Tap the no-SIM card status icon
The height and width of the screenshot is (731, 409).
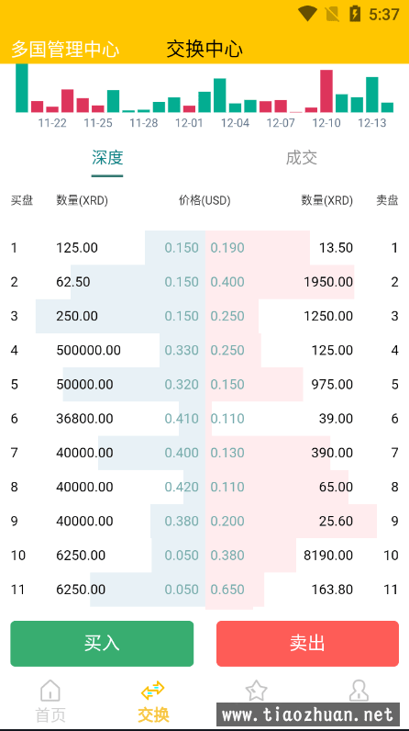[333, 14]
